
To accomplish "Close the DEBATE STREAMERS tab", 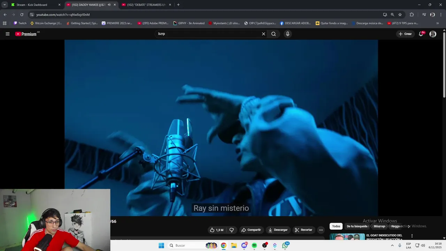I will pyautogui.click(x=170, y=5).
